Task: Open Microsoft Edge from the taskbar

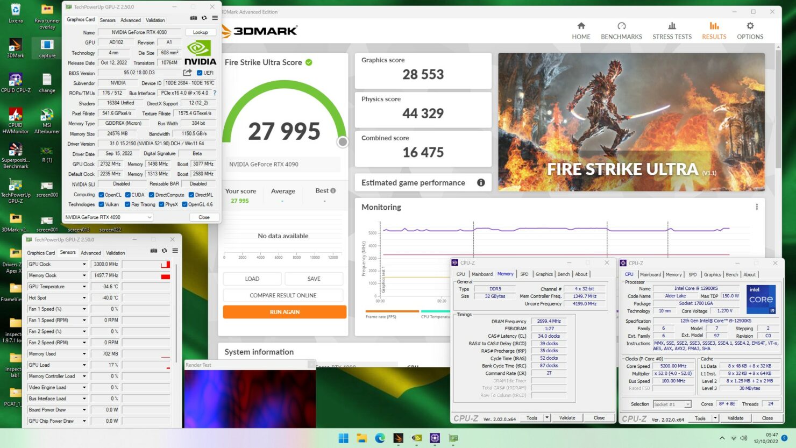Action: pos(380,438)
